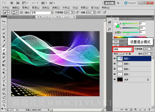Delete layer trash icon
Screen dimensions: 155x112
(149, 109)
